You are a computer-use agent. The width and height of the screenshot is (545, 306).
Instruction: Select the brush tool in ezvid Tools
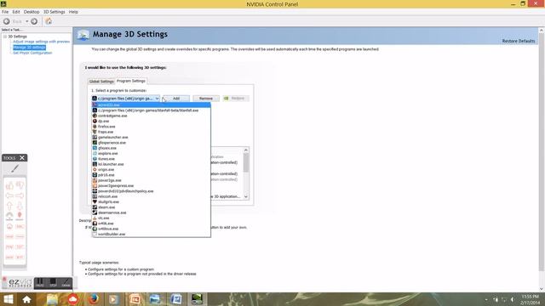[x=15, y=168]
